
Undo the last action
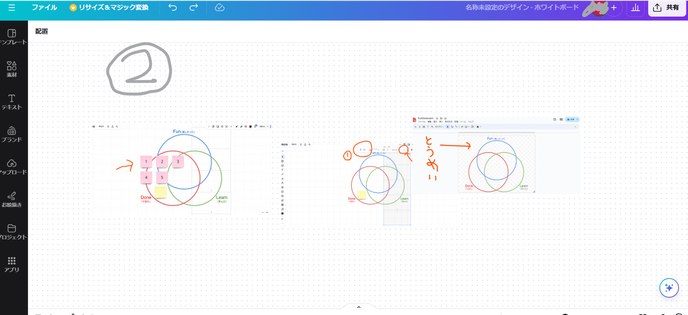coord(173,8)
